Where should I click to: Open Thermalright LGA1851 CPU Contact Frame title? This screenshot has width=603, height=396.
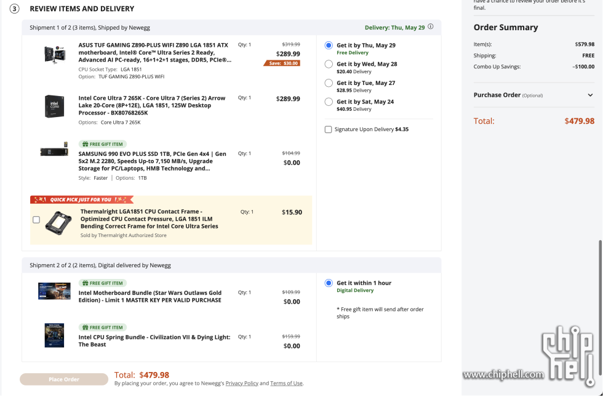[x=149, y=219]
